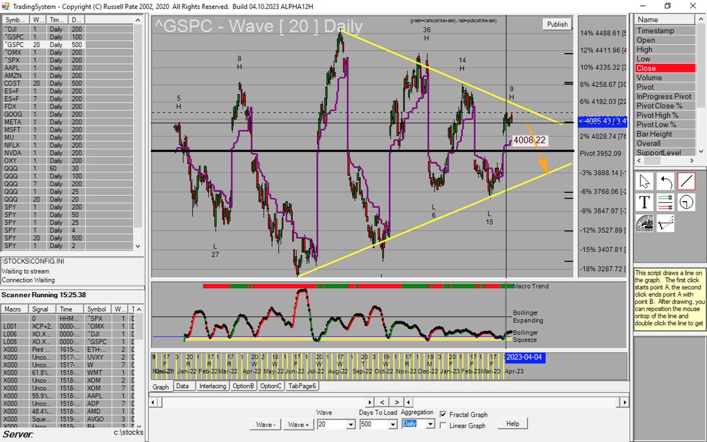Click the eagle seal icon
The width and height of the screenshot is (707, 442).
click(x=644, y=223)
